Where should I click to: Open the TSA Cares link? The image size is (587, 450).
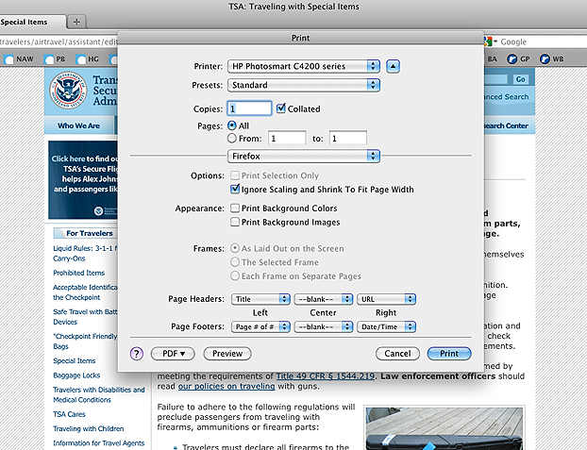(x=69, y=414)
